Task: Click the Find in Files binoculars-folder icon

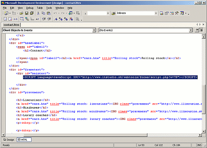Action: point(113,13)
